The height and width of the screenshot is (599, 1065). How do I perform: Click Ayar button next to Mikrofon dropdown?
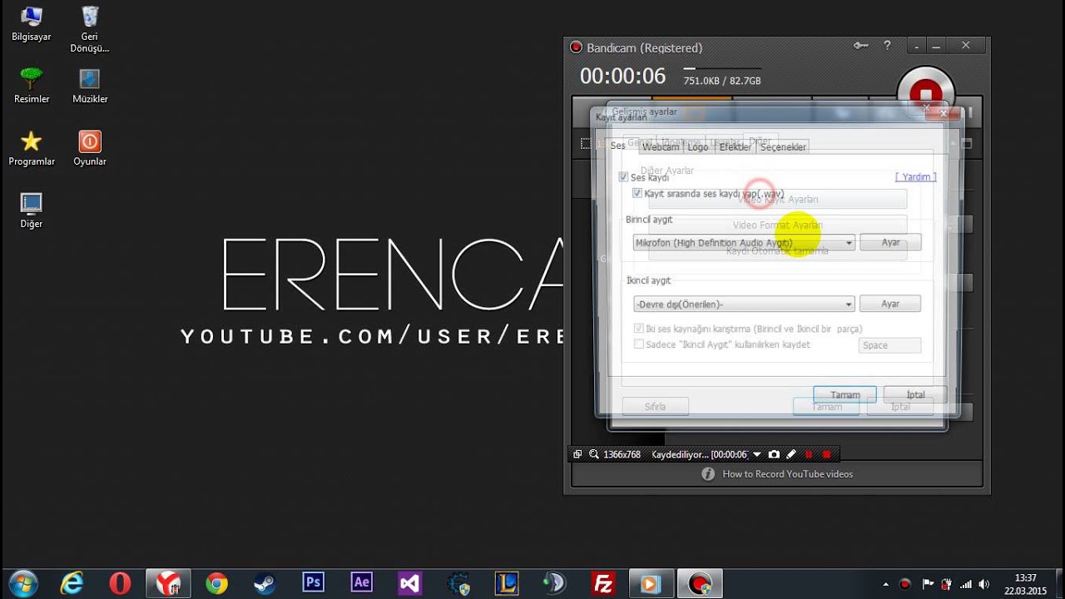pos(890,242)
